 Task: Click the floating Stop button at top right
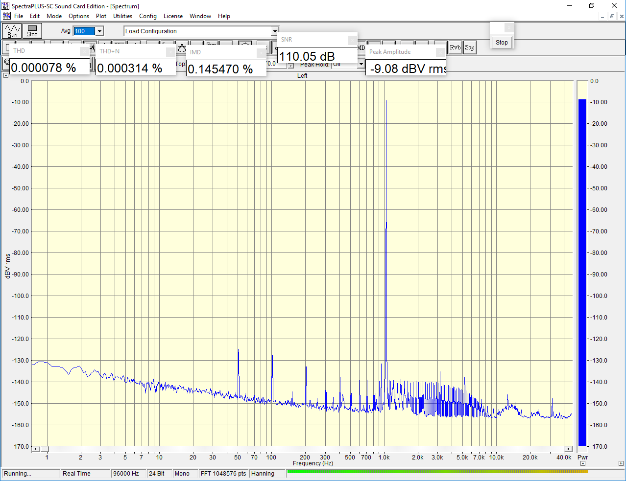[x=502, y=43]
